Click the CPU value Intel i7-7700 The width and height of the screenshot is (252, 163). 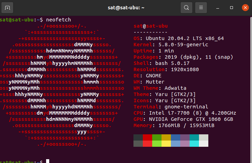click(169, 113)
